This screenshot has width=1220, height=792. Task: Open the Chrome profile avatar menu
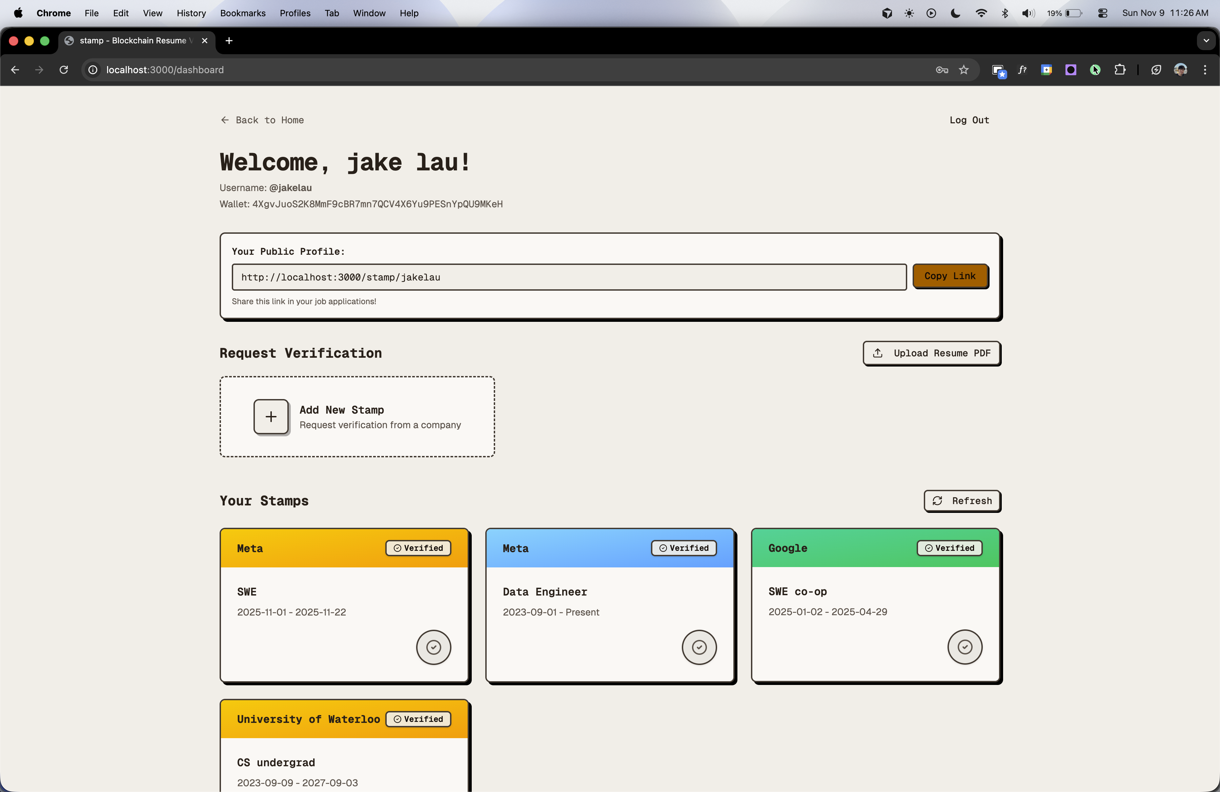[x=1180, y=70]
